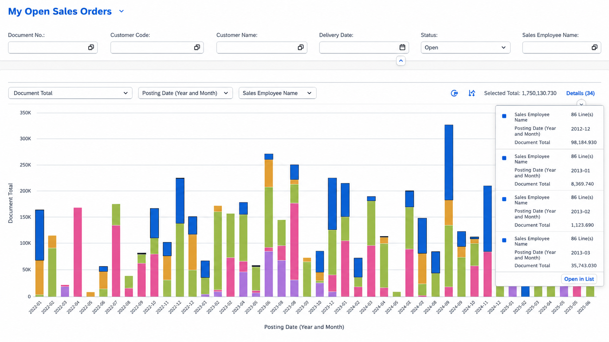
Task: Open value help for Customer Name field
Action: (300, 47)
